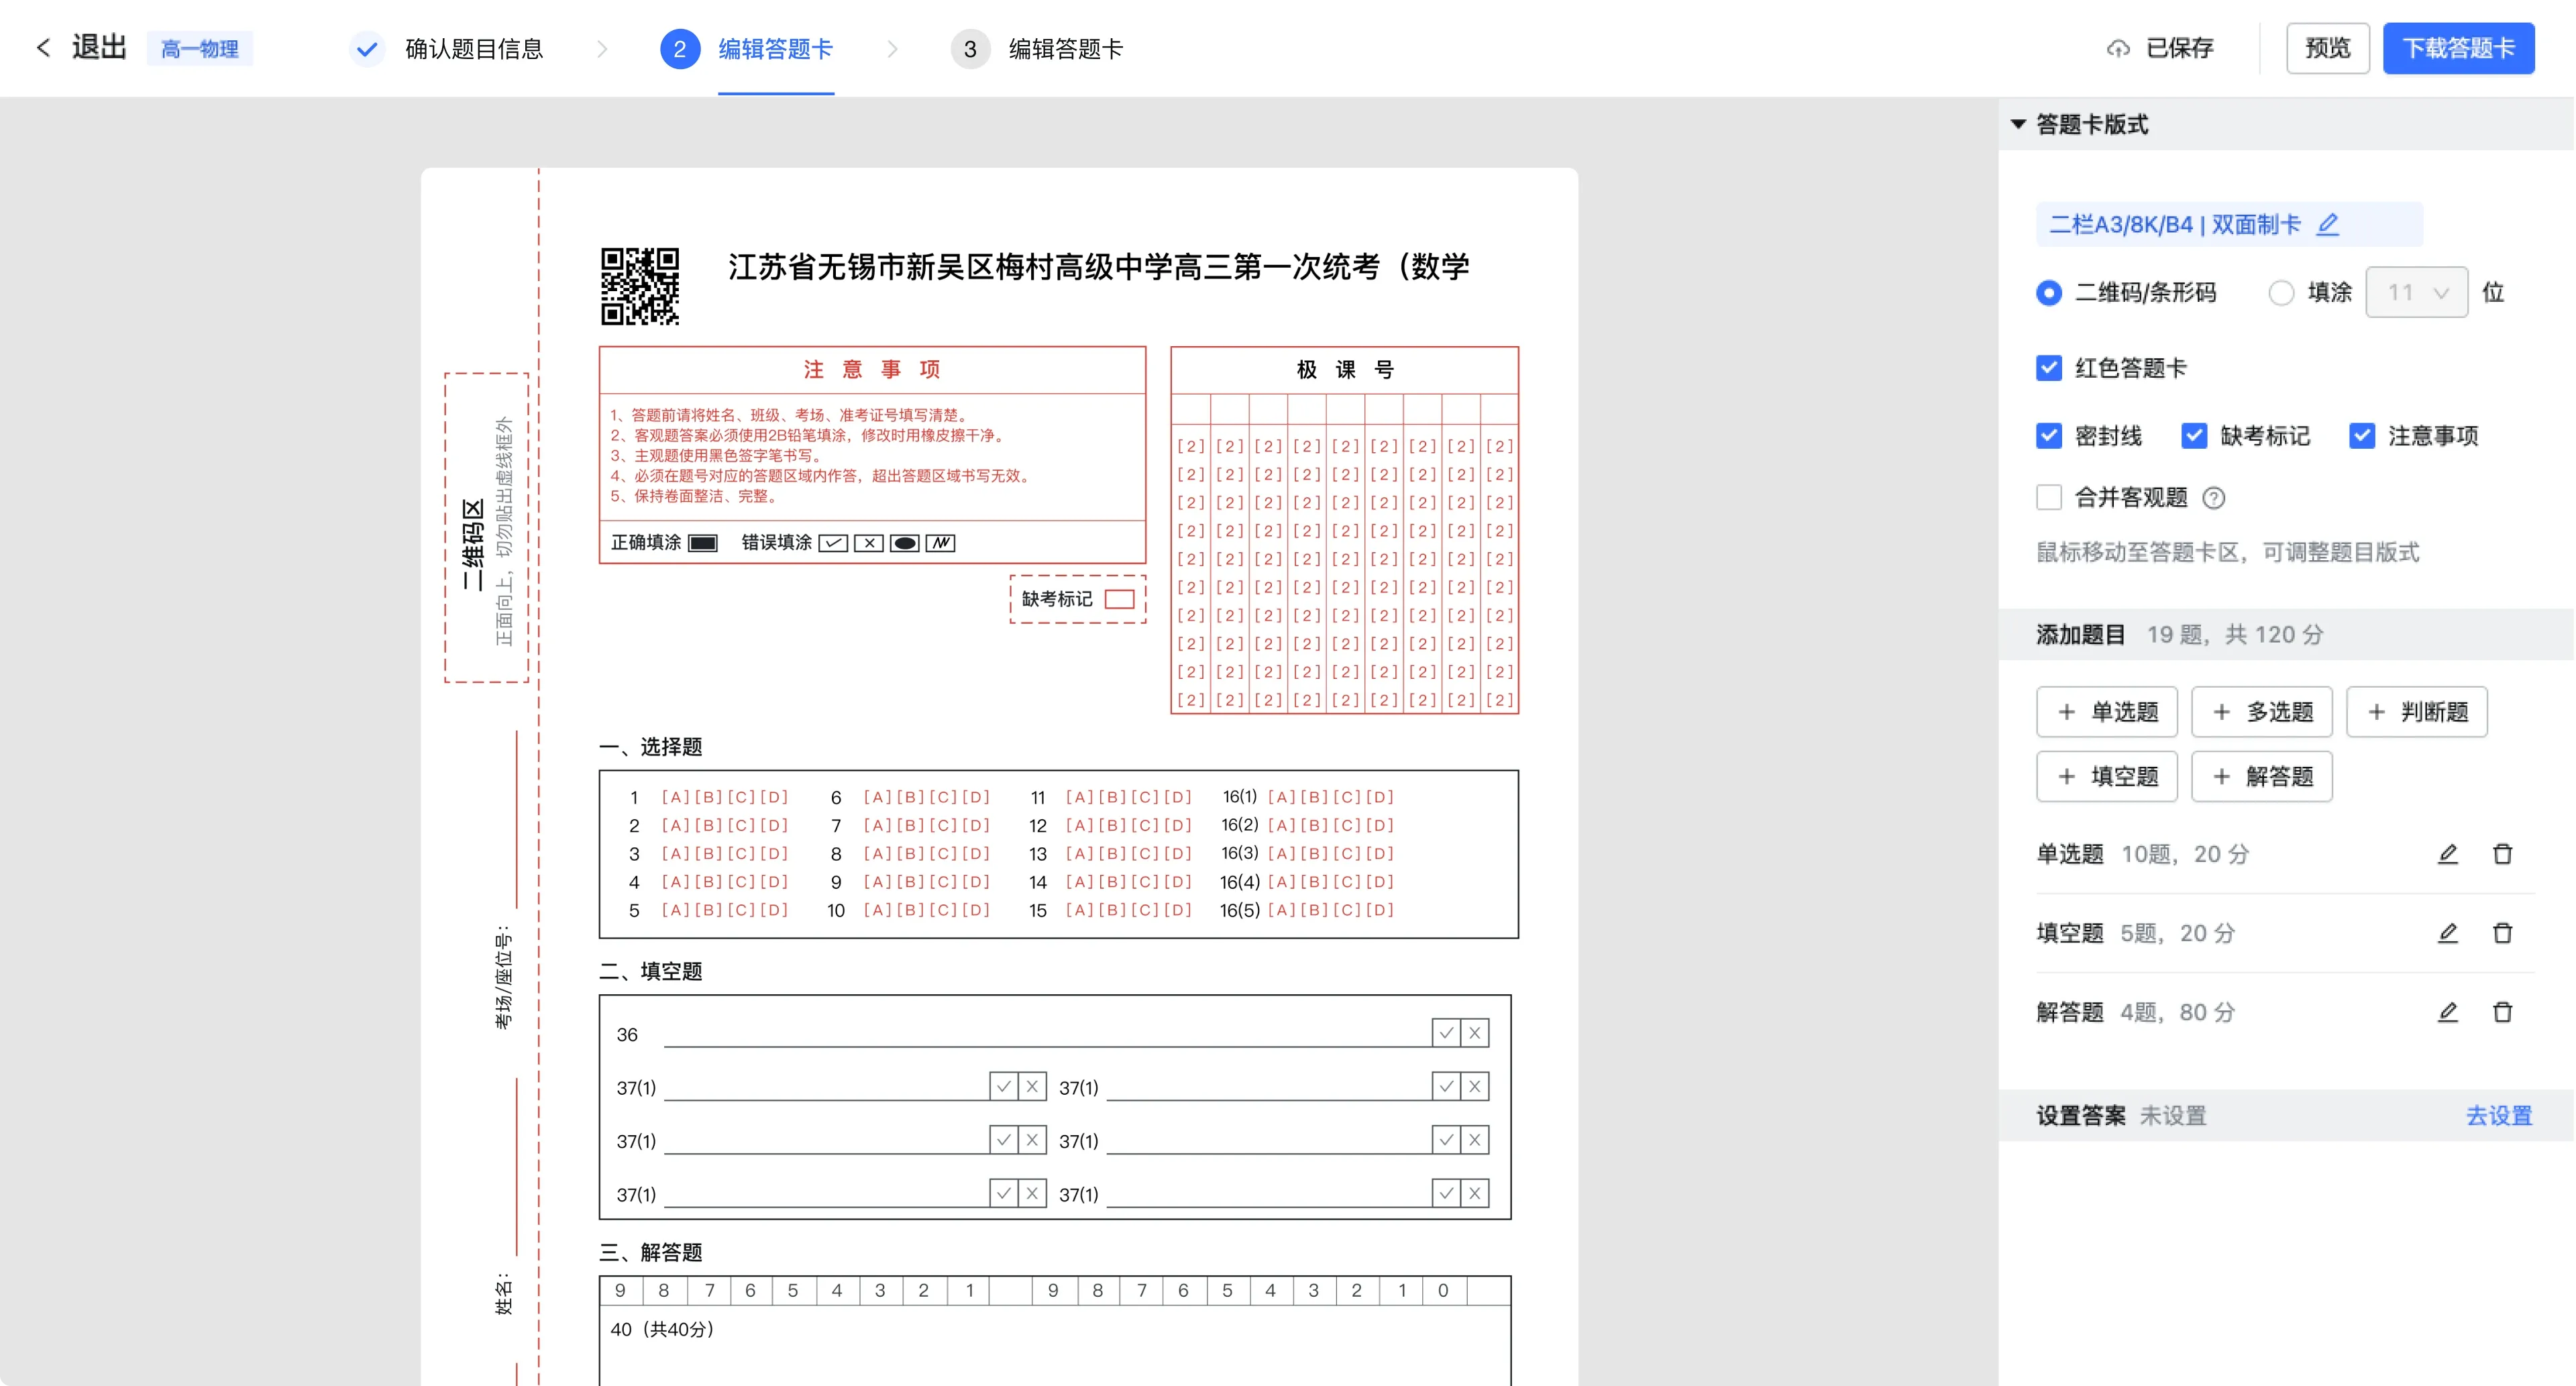This screenshot has width=2576, height=1386.
Task: Click the 设置答案 未设置 status text
Action: (x=2172, y=1116)
